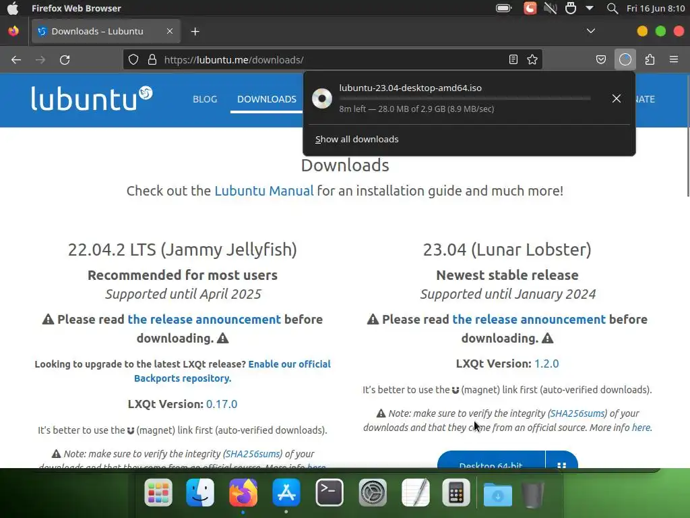Open the Firefox hamburger menu

(x=674, y=59)
